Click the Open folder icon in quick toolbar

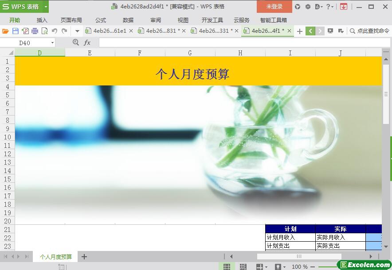[5, 31]
